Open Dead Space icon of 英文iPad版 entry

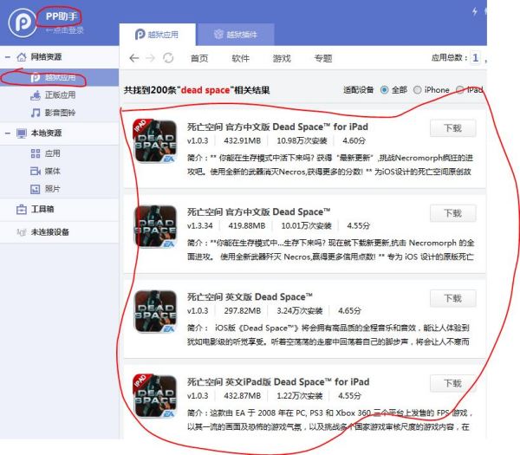click(x=155, y=397)
